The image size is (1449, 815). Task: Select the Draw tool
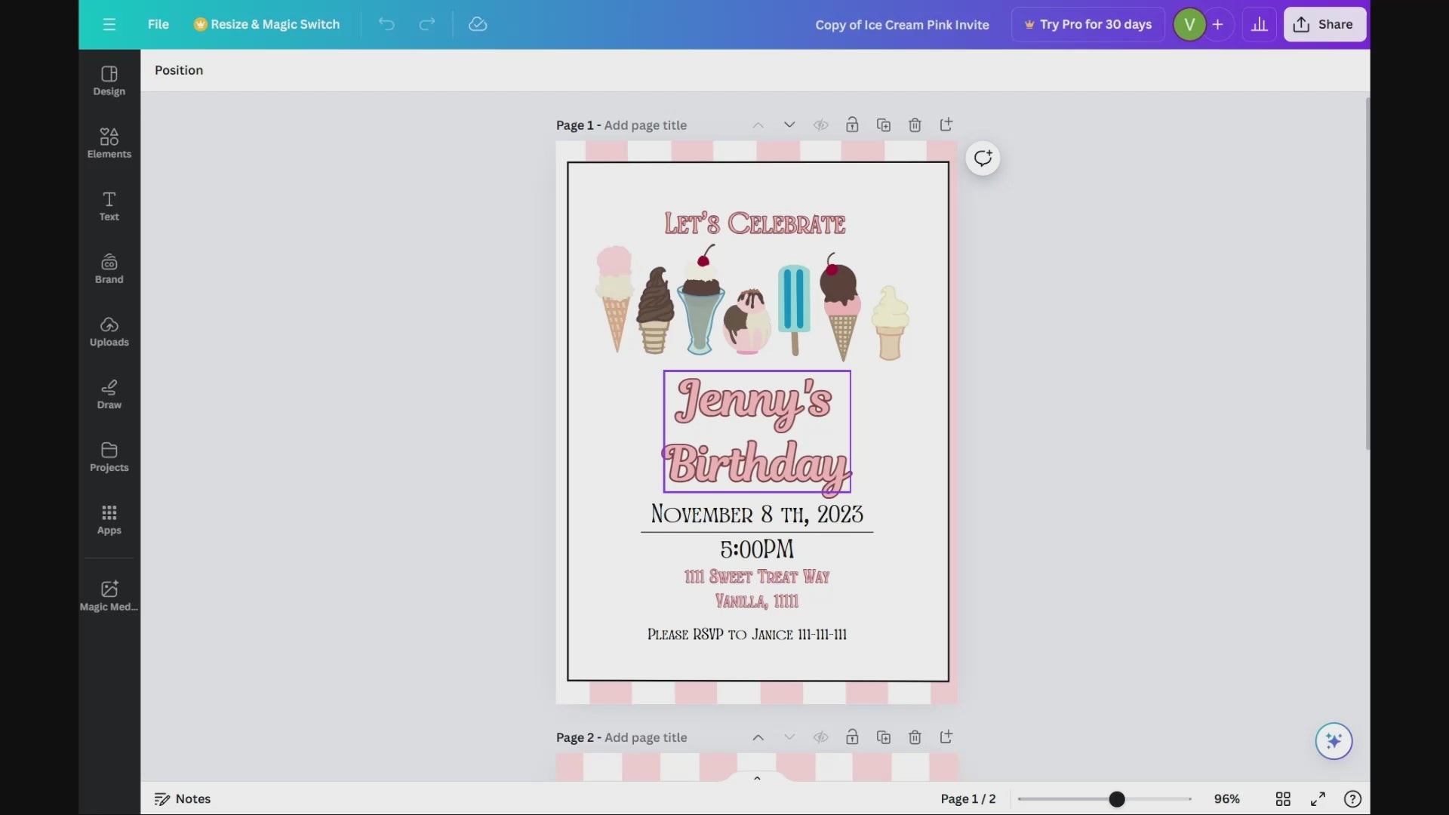pos(109,394)
